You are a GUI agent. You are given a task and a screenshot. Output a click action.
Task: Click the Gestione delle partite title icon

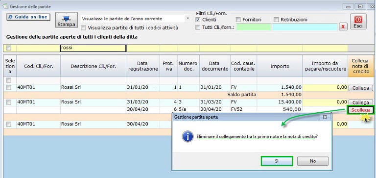click(6, 6)
